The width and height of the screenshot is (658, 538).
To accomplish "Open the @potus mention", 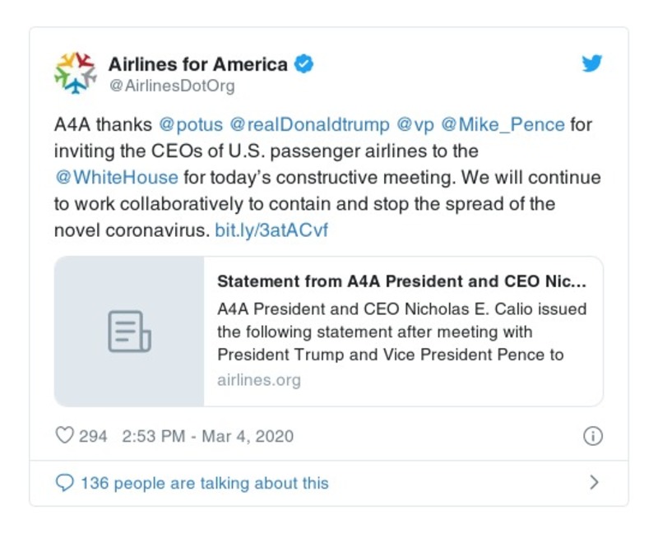I will pos(190,125).
